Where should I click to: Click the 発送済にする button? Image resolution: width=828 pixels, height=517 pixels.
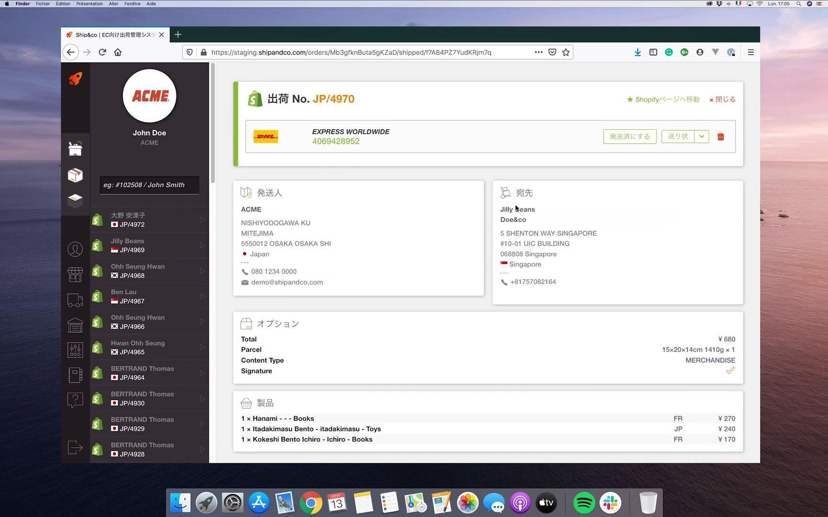click(x=630, y=136)
